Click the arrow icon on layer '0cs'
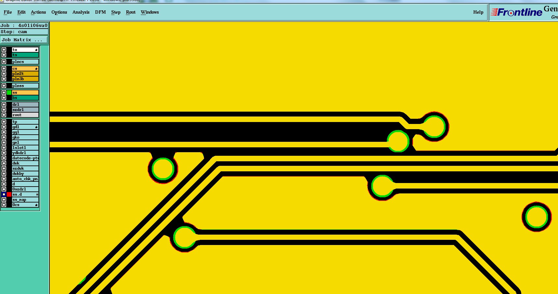 (x=36, y=205)
